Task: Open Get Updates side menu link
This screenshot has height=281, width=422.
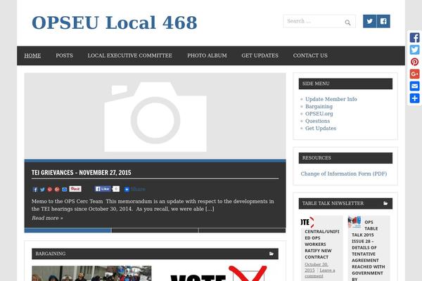Action: 321,129
